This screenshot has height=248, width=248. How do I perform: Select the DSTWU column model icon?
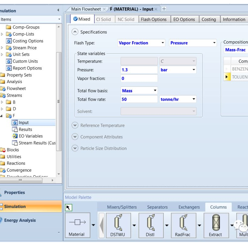pos(118,223)
